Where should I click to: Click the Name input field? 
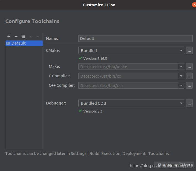(135, 39)
